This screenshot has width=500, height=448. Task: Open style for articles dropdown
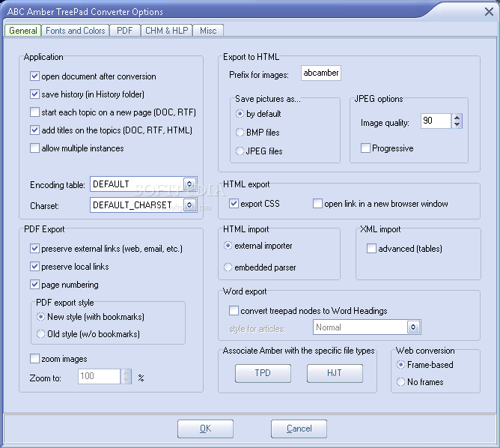click(x=413, y=327)
